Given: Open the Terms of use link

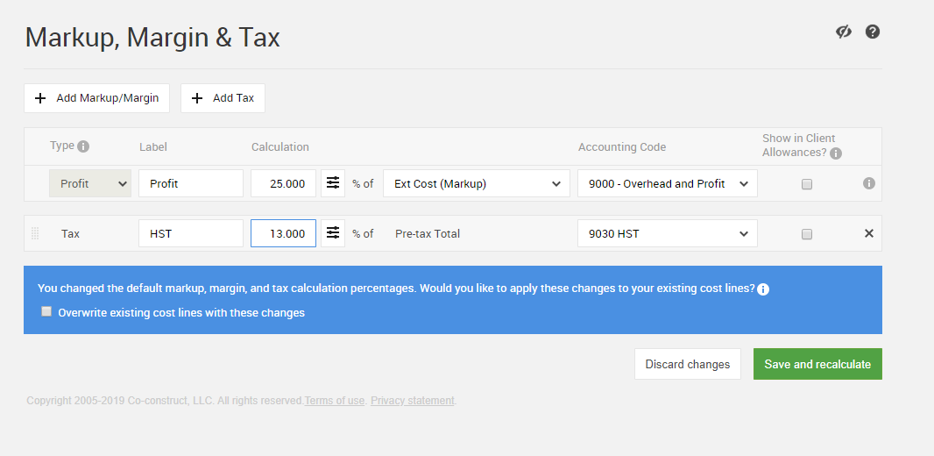Looking at the screenshot, I should tap(334, 401).
